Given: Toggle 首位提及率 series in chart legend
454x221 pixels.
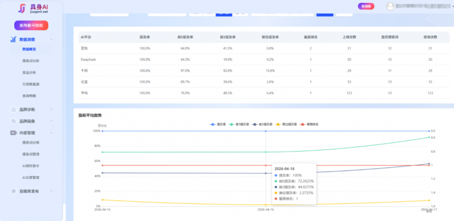Looking at the screenshot, I should click(x=286, y=124).
